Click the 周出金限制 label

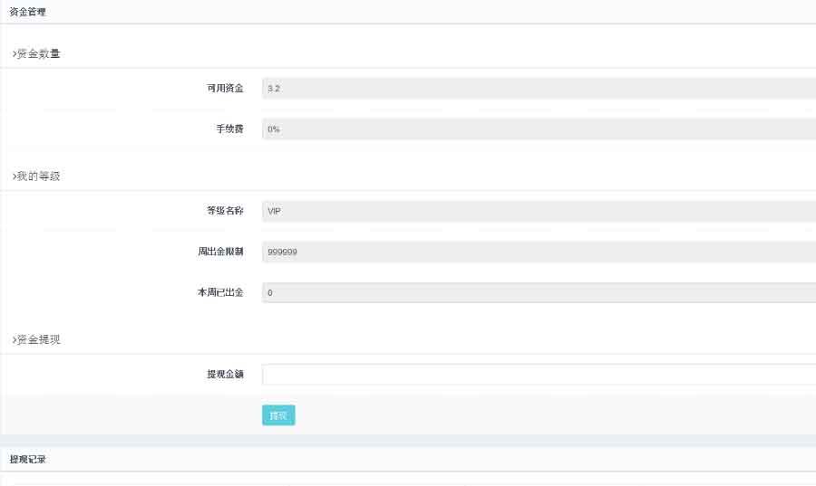point(220,252)
